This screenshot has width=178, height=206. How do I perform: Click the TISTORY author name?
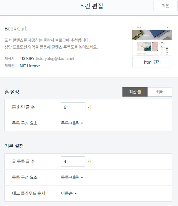[27, 58]
